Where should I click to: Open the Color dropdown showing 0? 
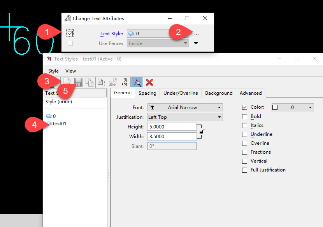293,107
